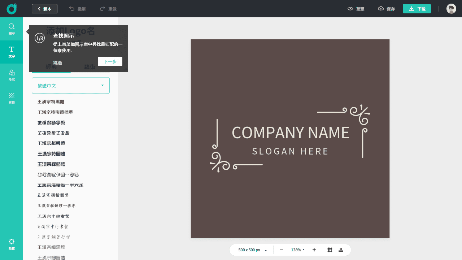Zoom out with the minus icon
The width and height of the screenshot is (462, 260).
click(x=281, y=250)
